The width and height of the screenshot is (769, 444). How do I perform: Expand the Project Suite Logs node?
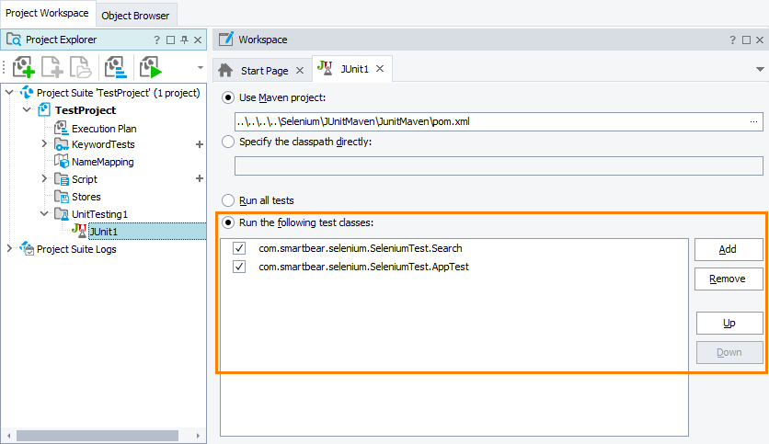coord(10,249)
